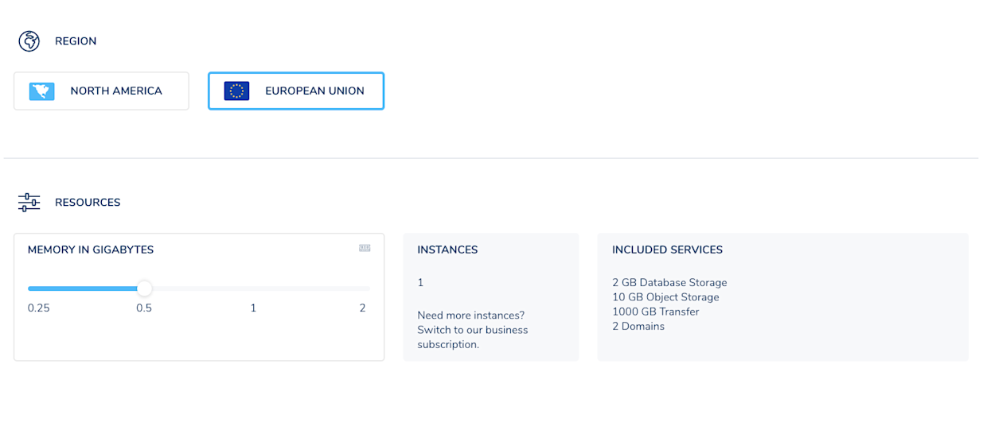Set memory slider to 0.25 GB
Screen dimensions: 987x422
coord(29,288)
